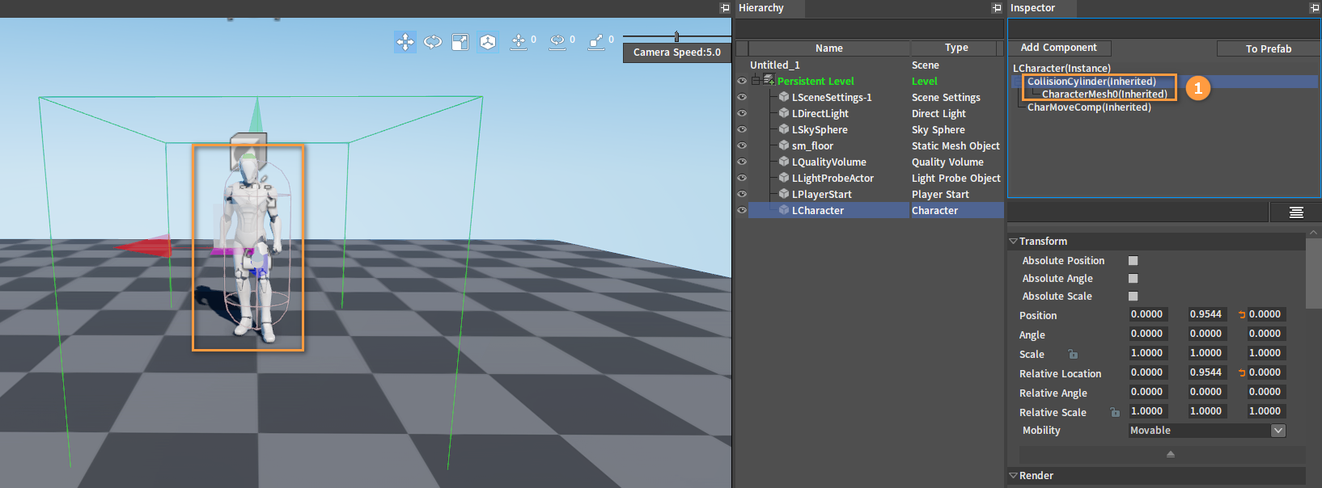The image size is (1322, 488).
Task: Select the Rotate tool in viewport
Action: [x=433, y=41]
